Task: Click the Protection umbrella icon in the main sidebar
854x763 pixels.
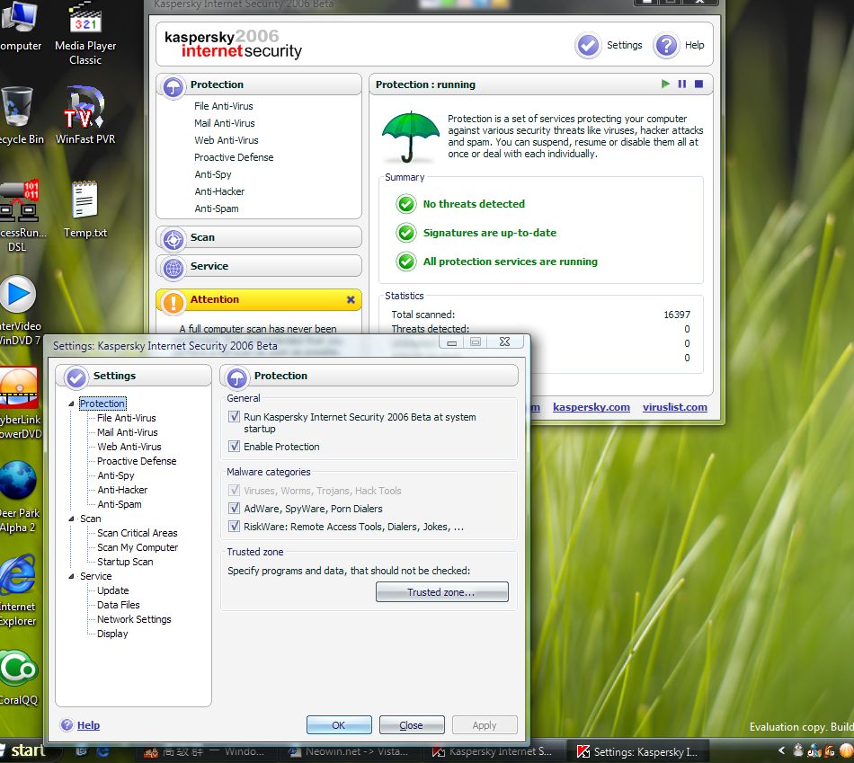Action: [173, 86]
